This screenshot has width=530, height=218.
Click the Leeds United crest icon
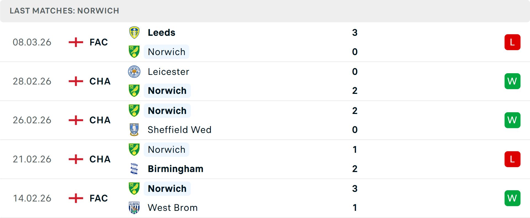coord(134,33)
